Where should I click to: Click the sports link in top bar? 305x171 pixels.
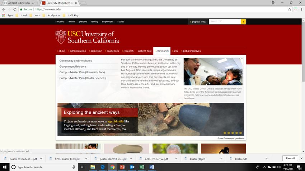(x=121, y=21)
